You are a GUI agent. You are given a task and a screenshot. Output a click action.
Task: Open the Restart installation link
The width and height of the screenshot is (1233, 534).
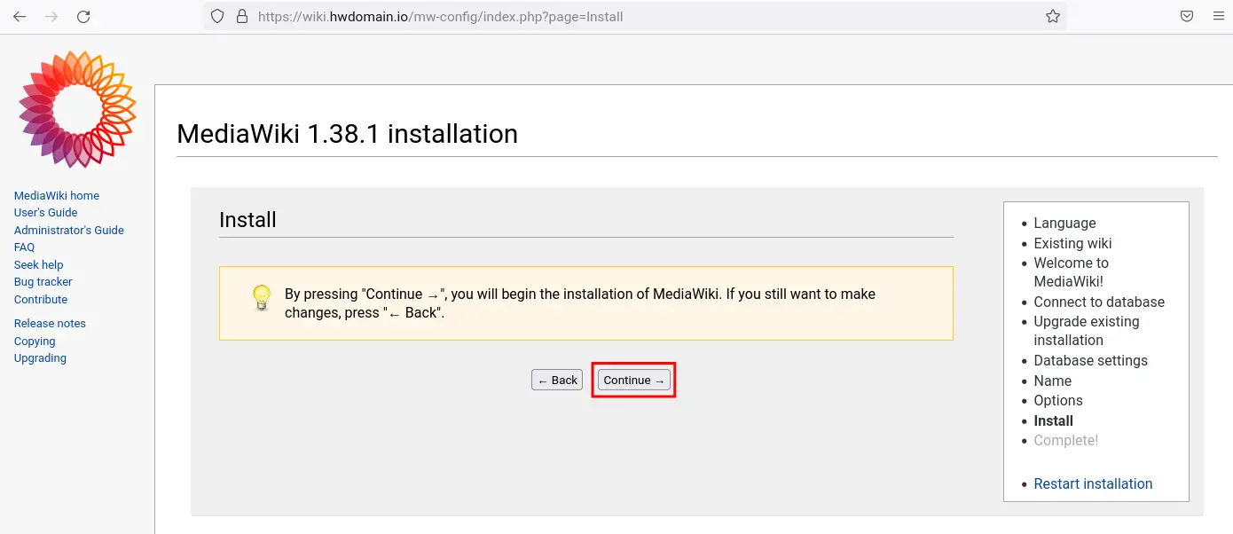pos(1093,483)
